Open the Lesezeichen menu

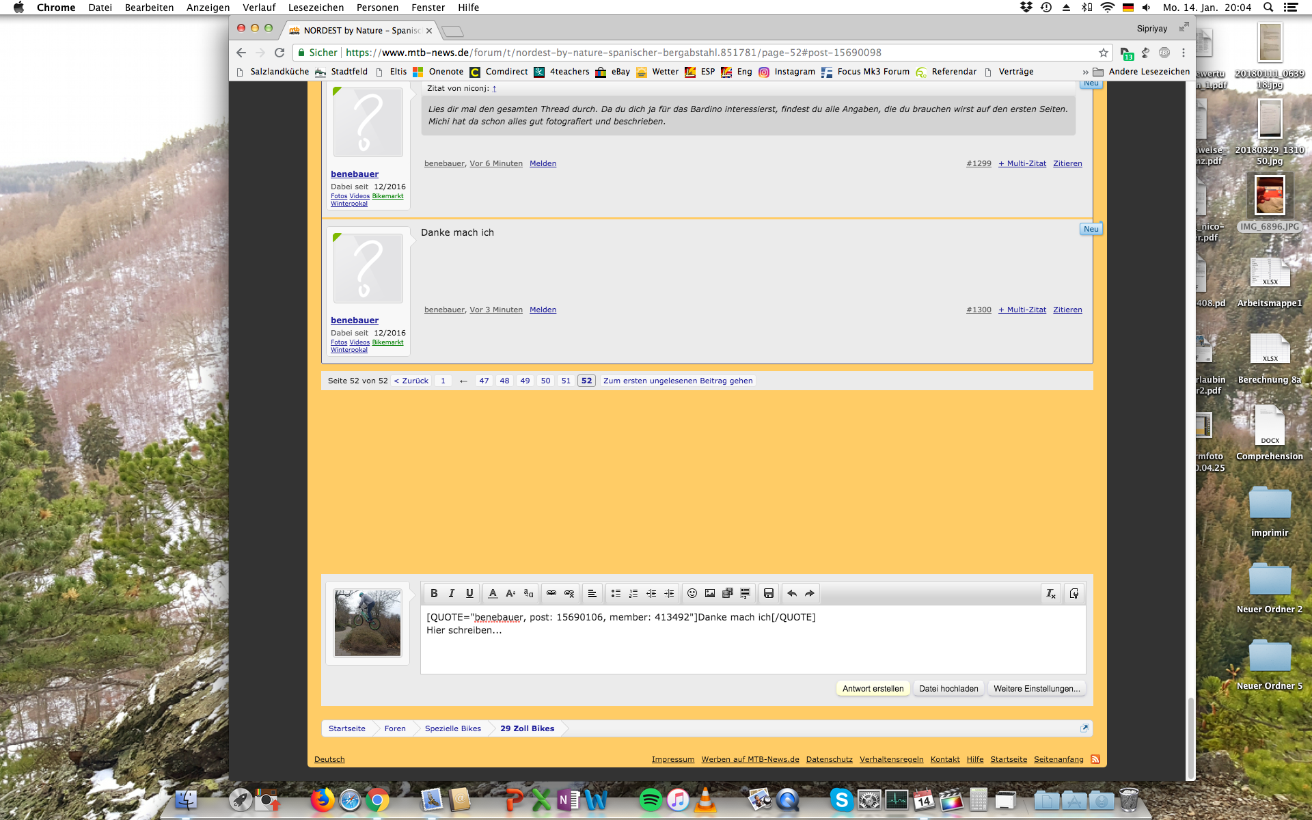click(x=316, y=8)
